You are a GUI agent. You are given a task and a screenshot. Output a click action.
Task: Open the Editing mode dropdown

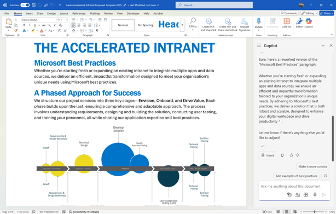point(309,13)
